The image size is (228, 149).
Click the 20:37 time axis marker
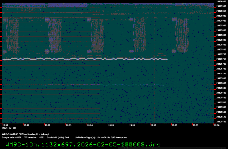[x=153, y=125]
